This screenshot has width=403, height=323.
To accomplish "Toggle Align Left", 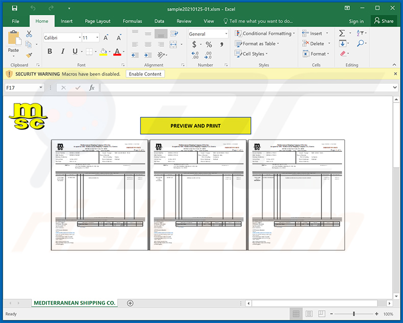I will click(x=135, y=44).
